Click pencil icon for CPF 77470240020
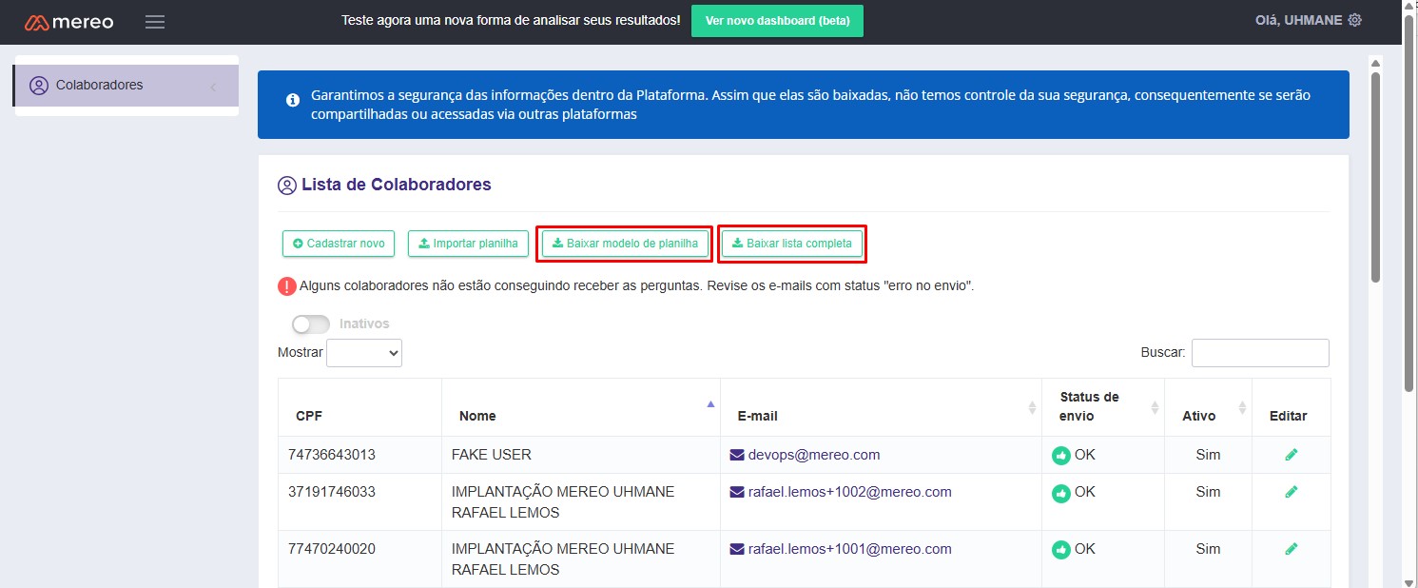Viewport: 1418px width, 588px height. (x=1291, y=549)
